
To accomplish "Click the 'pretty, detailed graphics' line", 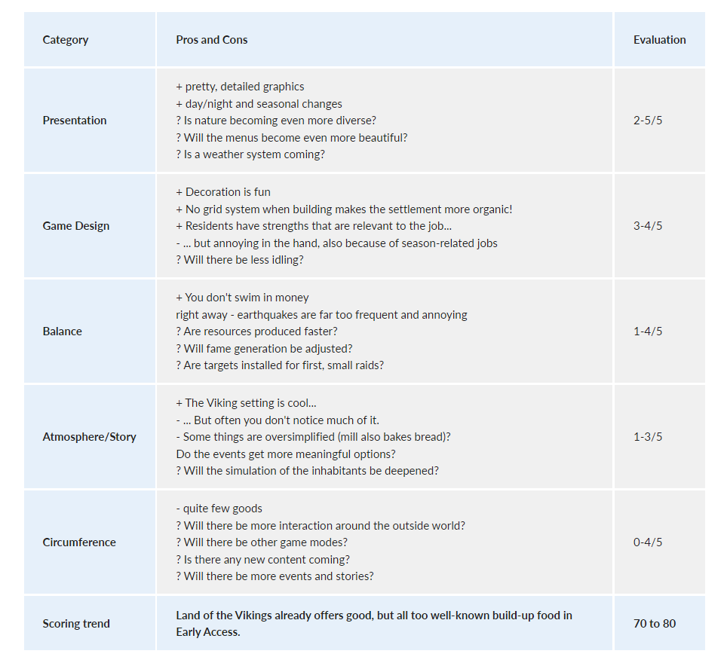I will (240, 87).
